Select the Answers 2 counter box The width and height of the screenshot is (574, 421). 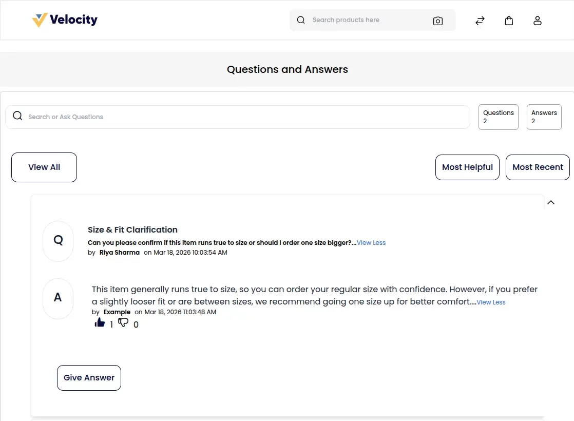click(544, 117)
